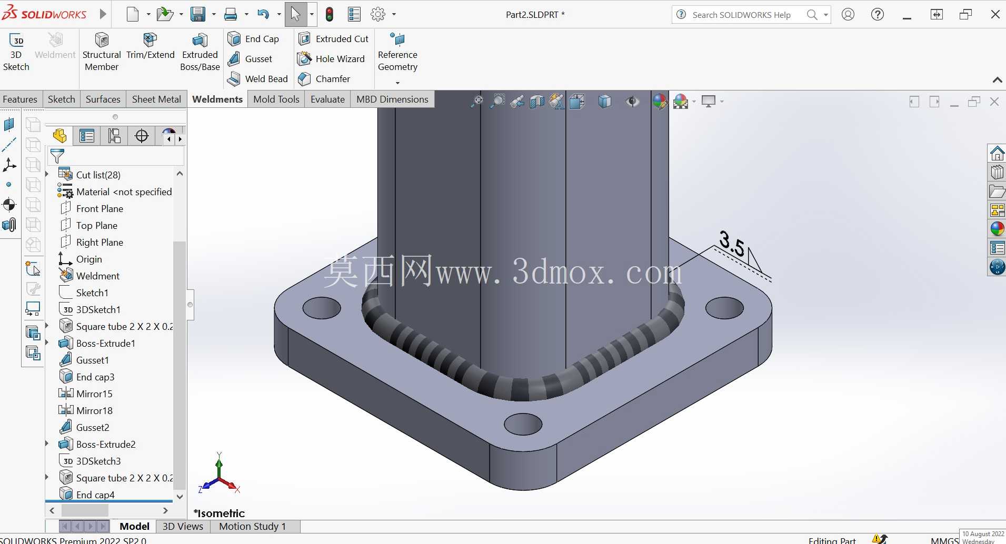Open a file with the Open icon
The height and width of the screenshot is (544, 1006).
165,14
